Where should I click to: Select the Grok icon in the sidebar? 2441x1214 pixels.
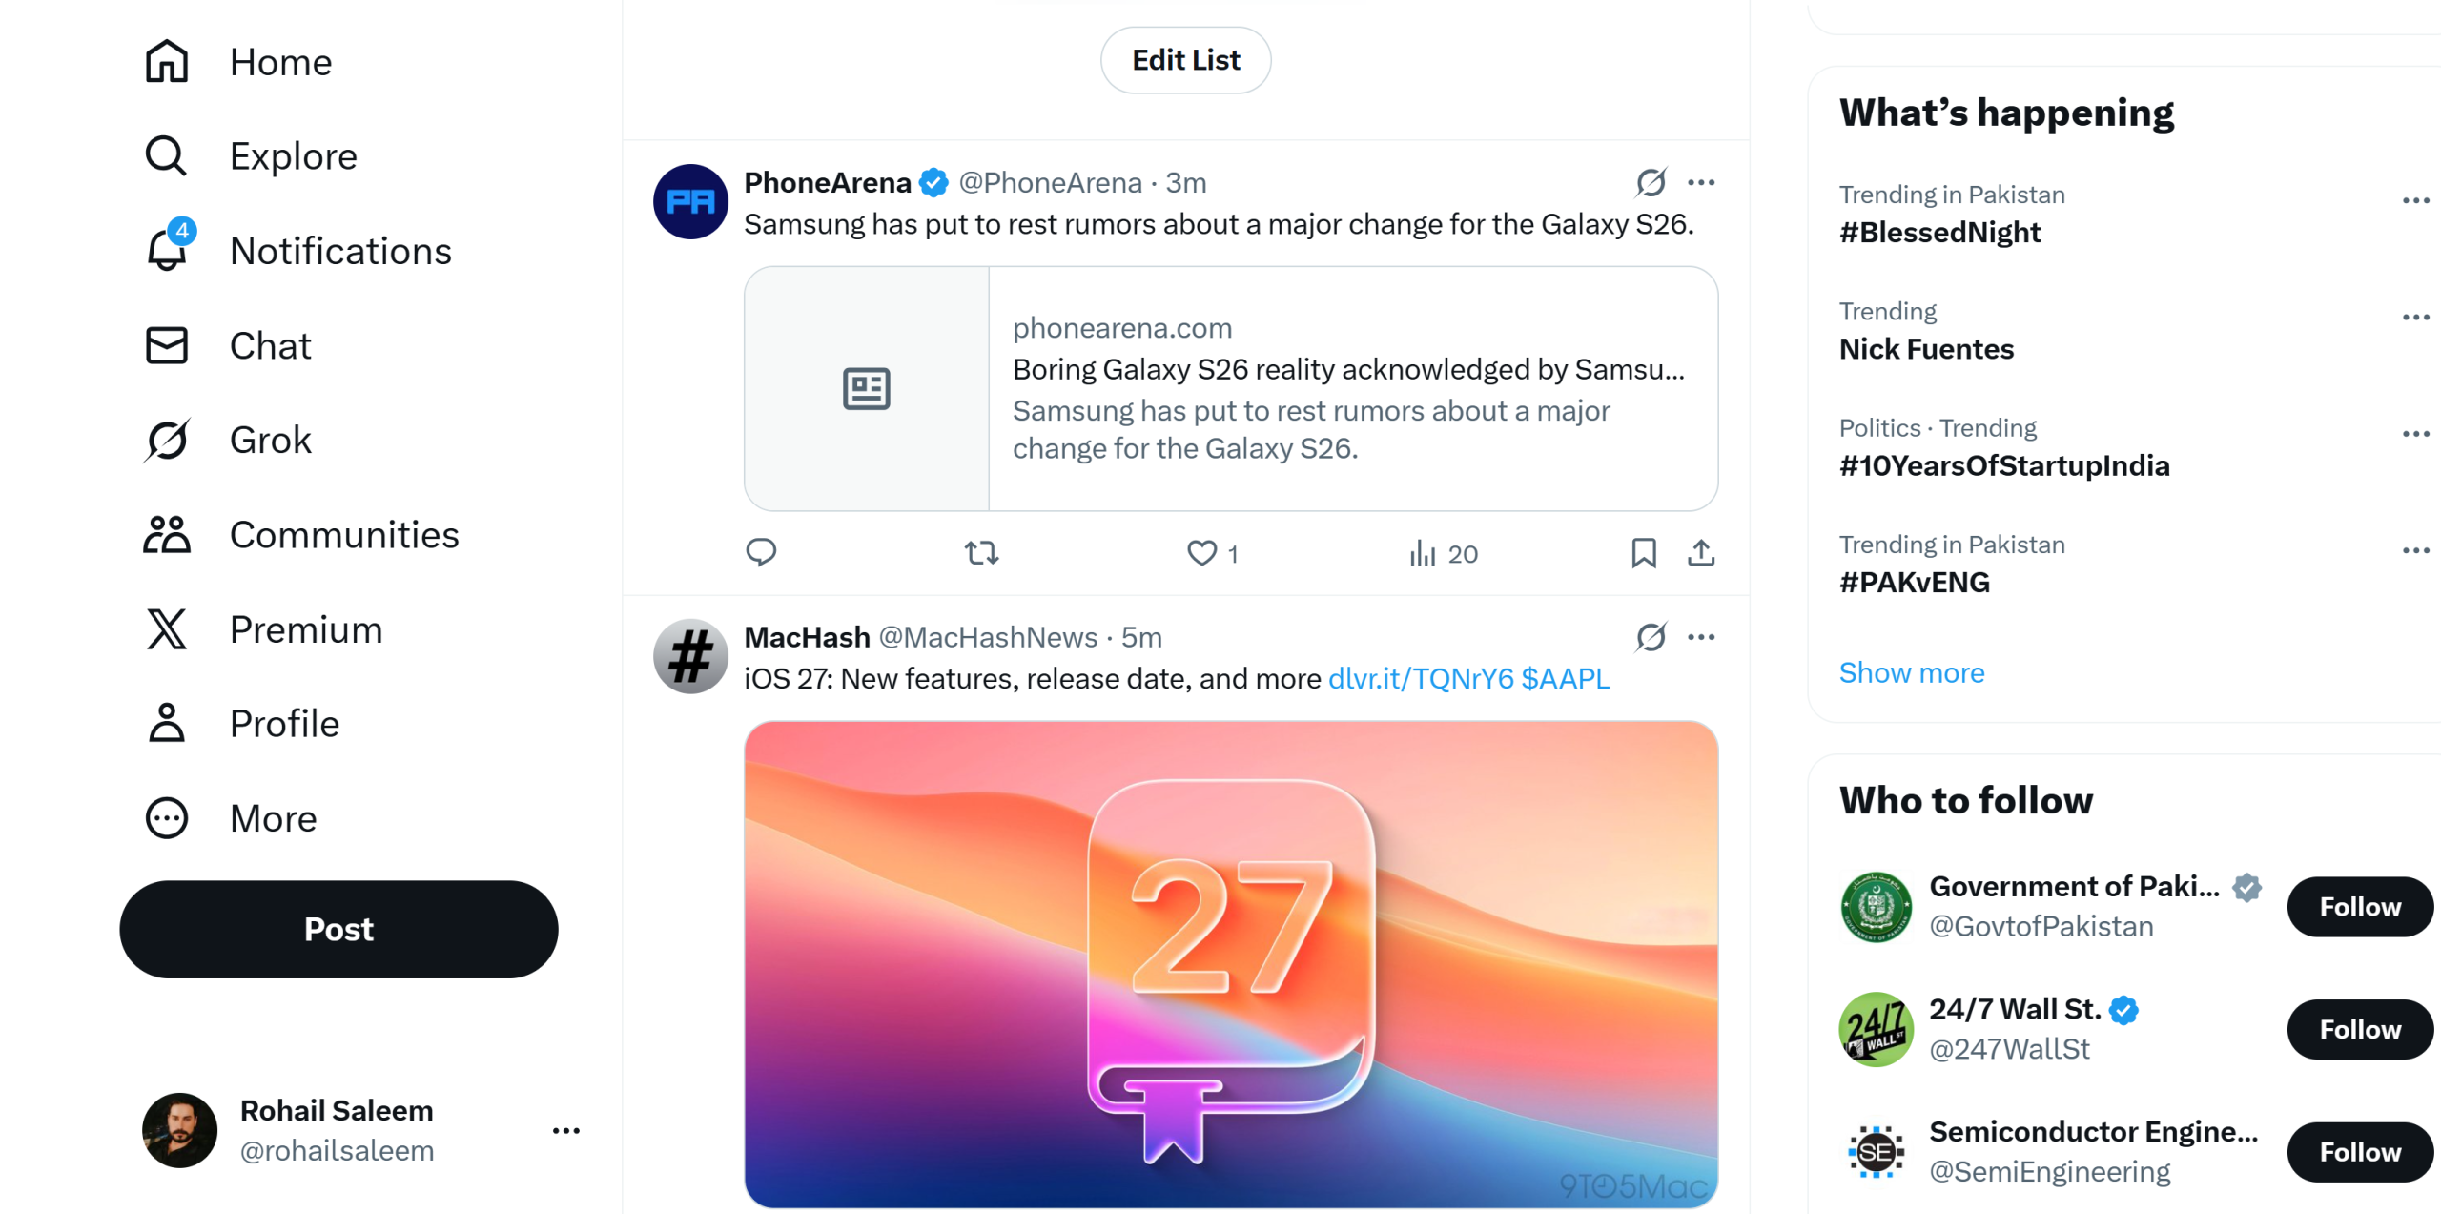[x=167, y=440]
